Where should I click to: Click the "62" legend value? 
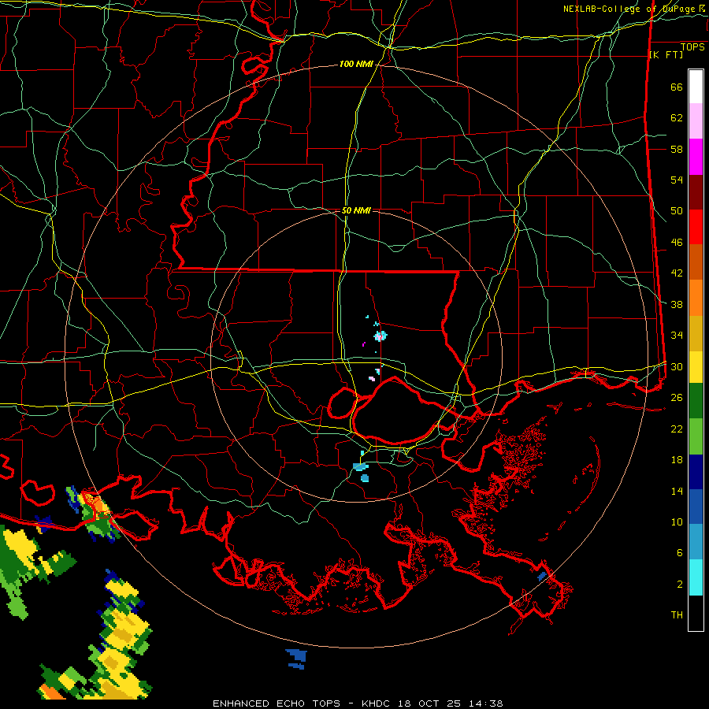click(x=677, y=118)
